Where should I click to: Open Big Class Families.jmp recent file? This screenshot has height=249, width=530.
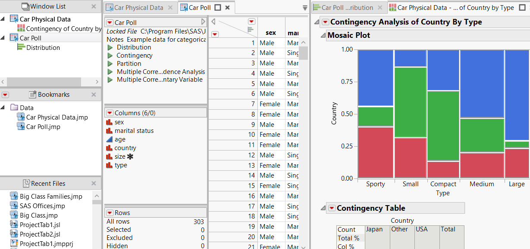(x=51, y=197)
